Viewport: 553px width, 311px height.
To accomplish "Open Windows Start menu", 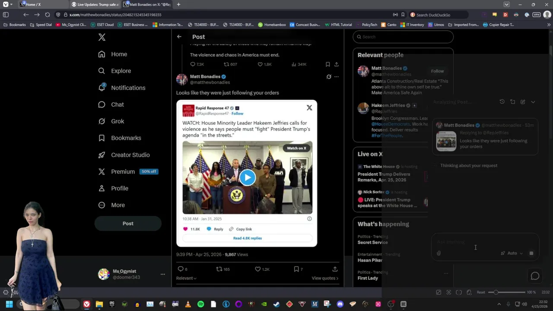I will click(9, 304).
